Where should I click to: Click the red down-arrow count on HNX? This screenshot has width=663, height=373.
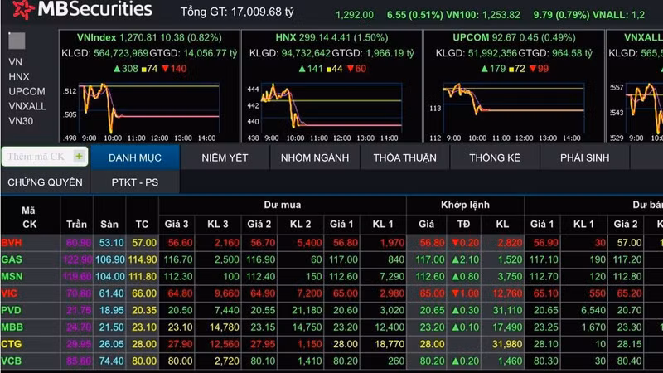(356, 68)
